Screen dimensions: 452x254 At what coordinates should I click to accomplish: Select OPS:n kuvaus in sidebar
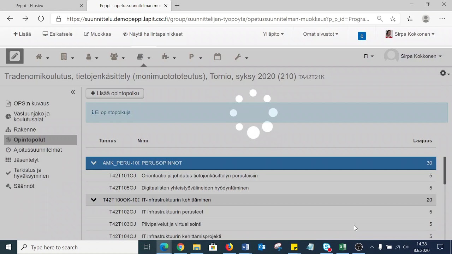pyautogui.click(x=27, y=104)
